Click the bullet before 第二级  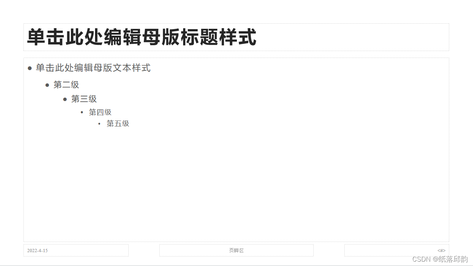coord(47,85)
